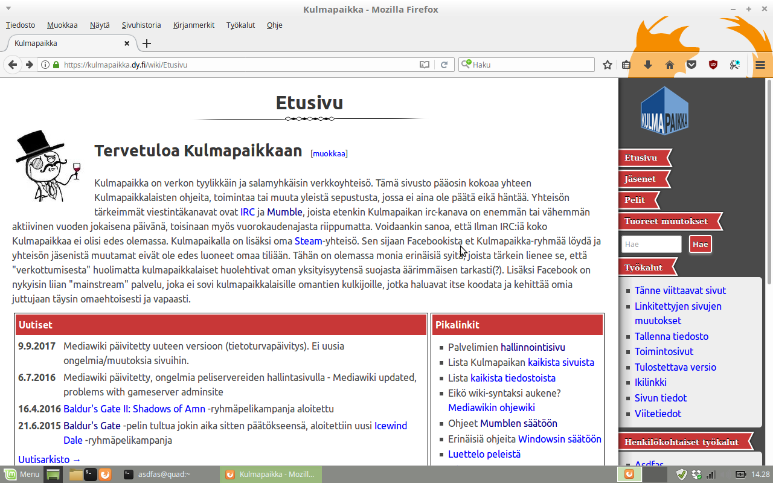Image resolution: width=773 pixels, height=483 pixels.
Task: Click the red Hae search button
Action: tap(701, 244)
